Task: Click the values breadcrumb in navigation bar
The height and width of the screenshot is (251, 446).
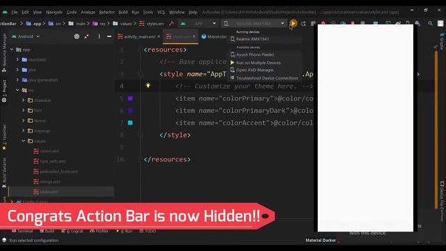Action: pos(123,24)
